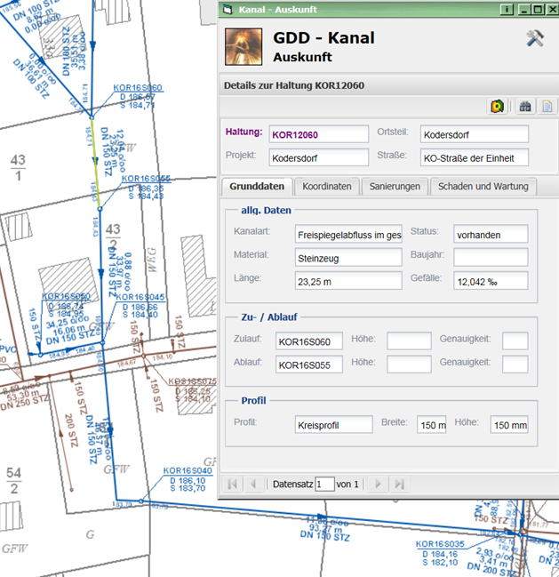
Task: Click the document report icon
Action: [547, 107]
